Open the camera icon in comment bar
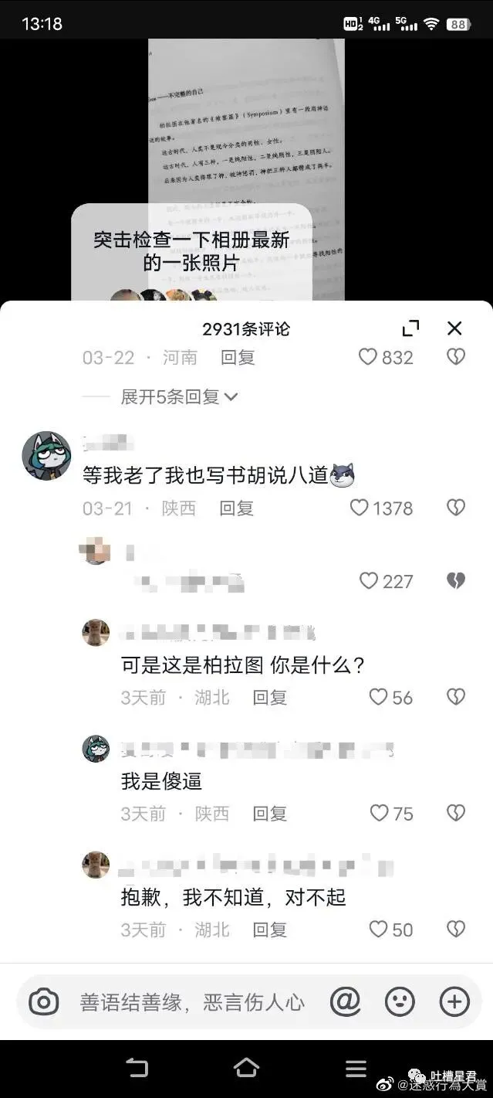Image resolution: width=493 pixels, height=1098 pixels. tap(44, 1002)
